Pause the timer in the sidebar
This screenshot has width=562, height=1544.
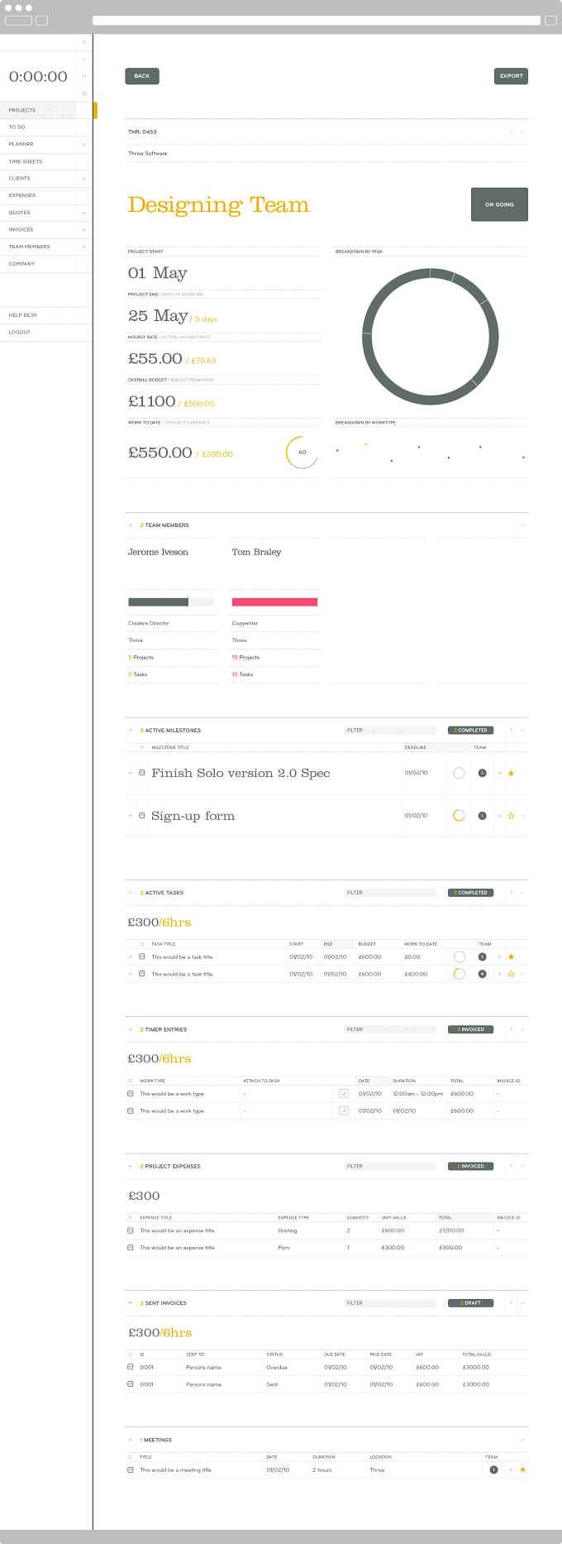tap(84, 76)
